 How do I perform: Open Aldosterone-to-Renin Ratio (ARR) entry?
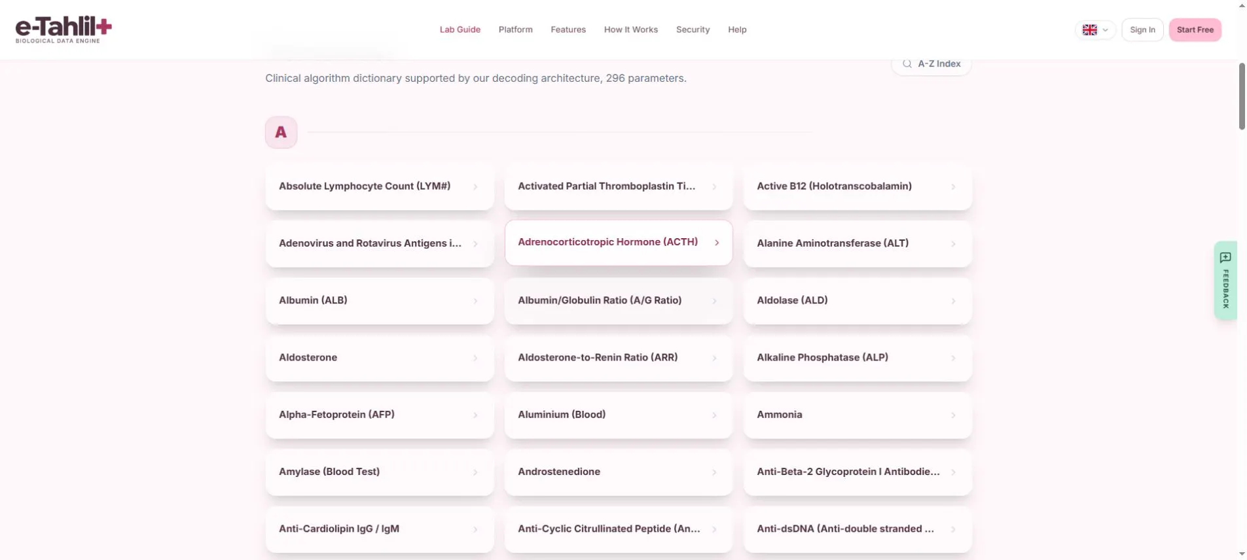(x=619, y=358)
